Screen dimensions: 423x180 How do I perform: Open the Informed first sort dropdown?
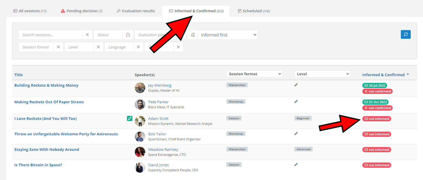pos(228,35)
